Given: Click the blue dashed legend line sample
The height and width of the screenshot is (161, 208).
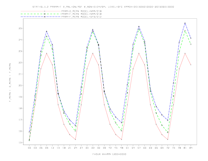Looking at the screenshot, I should [x=41, y=17].
